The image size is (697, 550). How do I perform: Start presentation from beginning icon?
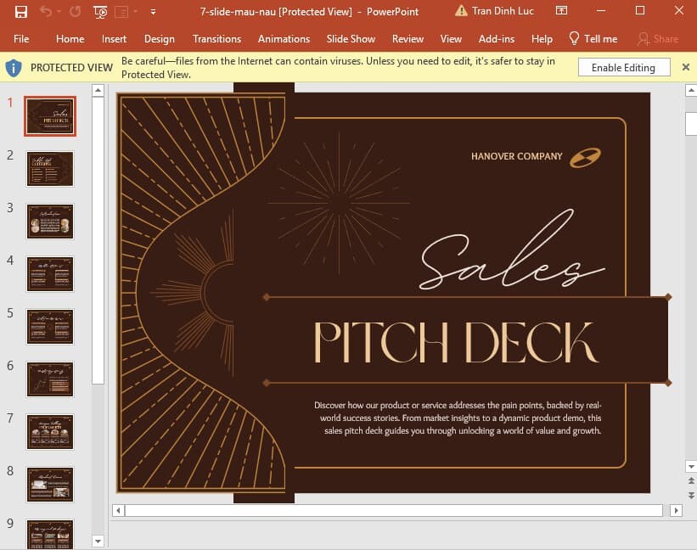click(x=100, y=12)
